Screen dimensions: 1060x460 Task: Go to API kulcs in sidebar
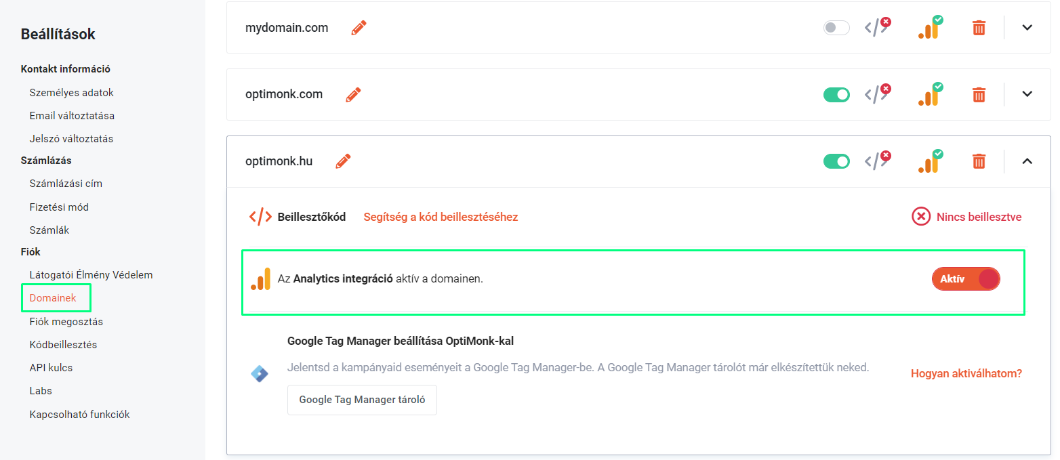click(x=51, y=368)
